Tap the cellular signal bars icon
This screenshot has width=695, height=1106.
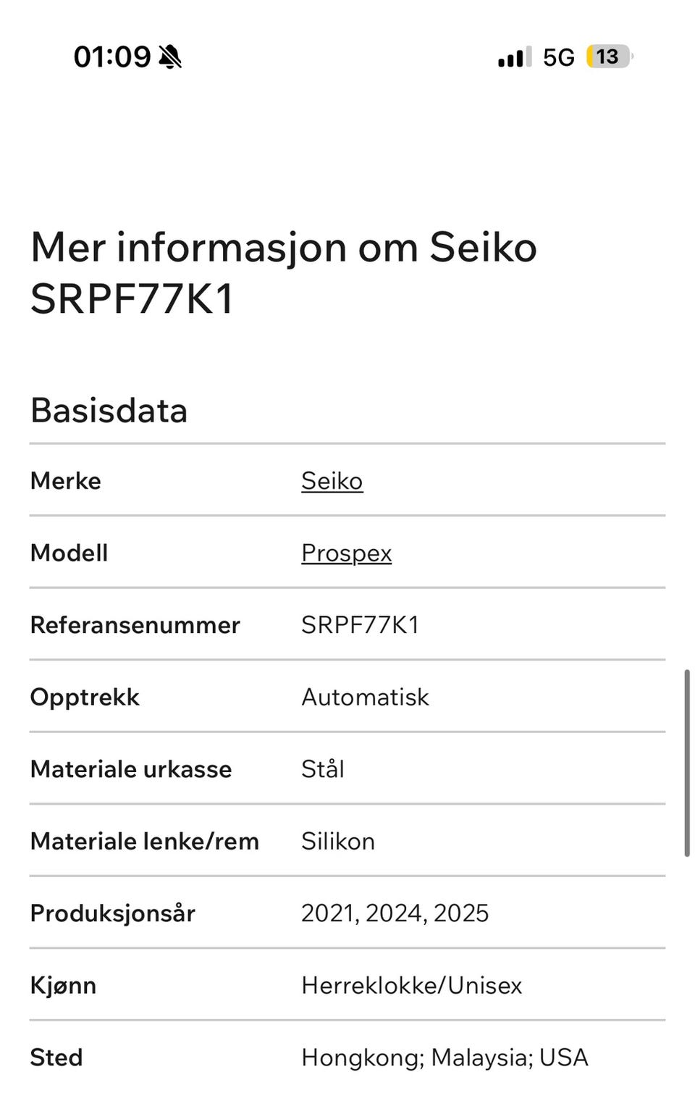(515, 56)
